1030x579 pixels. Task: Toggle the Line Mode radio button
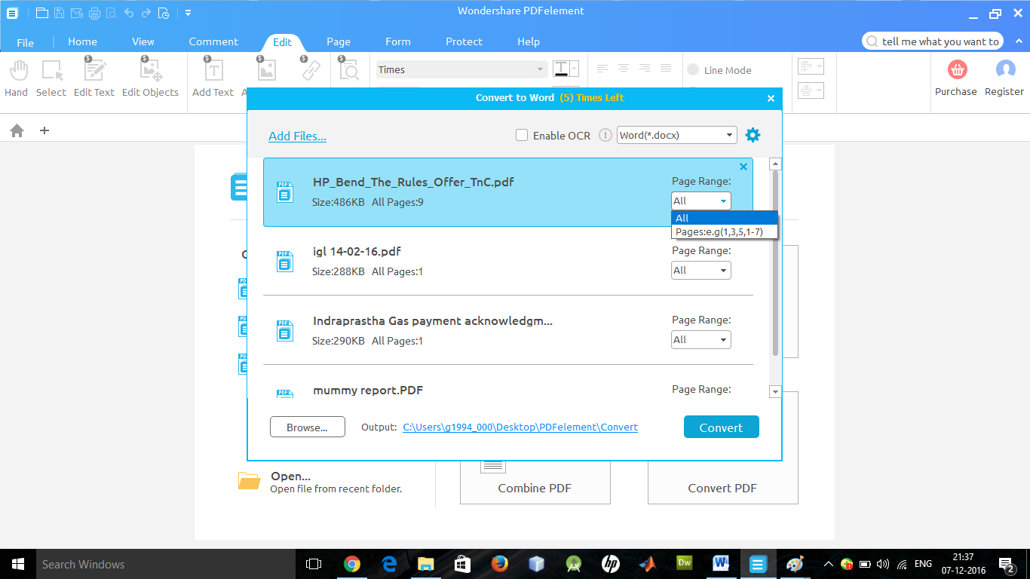693,69
